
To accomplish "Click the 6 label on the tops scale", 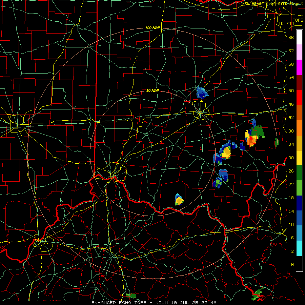I will (292, 238).
